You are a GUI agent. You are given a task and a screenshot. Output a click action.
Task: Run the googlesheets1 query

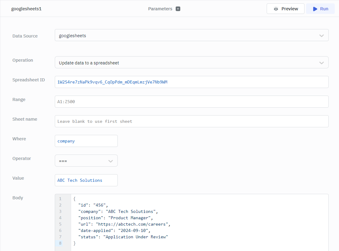[321, 9]
